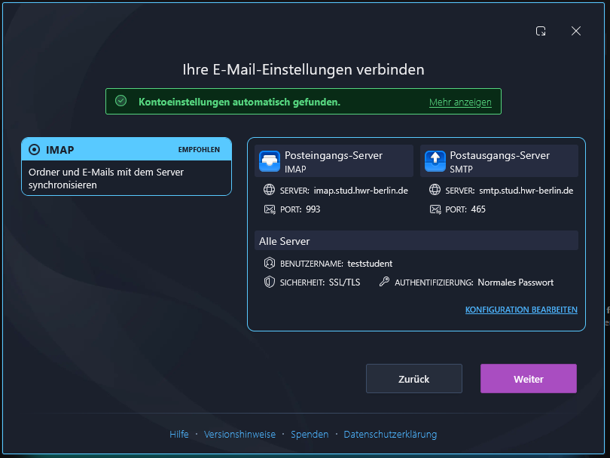
Task: Open the Hilfe link
Action: tap(179, 434)
